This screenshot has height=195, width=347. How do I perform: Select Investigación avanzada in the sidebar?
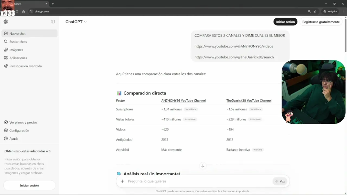[x=25, y=66]
